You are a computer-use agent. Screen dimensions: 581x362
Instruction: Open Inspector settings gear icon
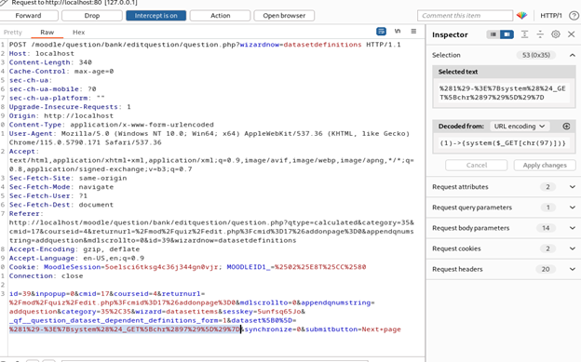(556, 34)
